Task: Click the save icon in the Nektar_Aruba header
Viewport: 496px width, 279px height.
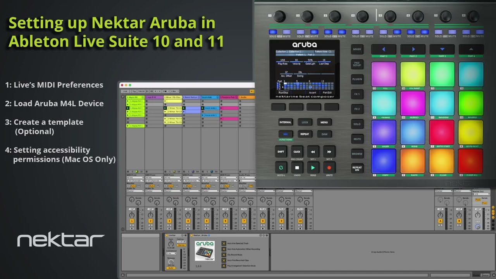Action: click(267, 235)
